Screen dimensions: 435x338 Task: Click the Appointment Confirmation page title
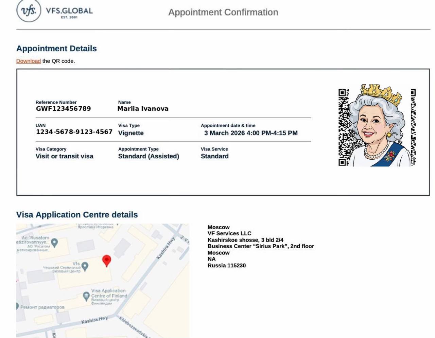[x=223, y=13]
